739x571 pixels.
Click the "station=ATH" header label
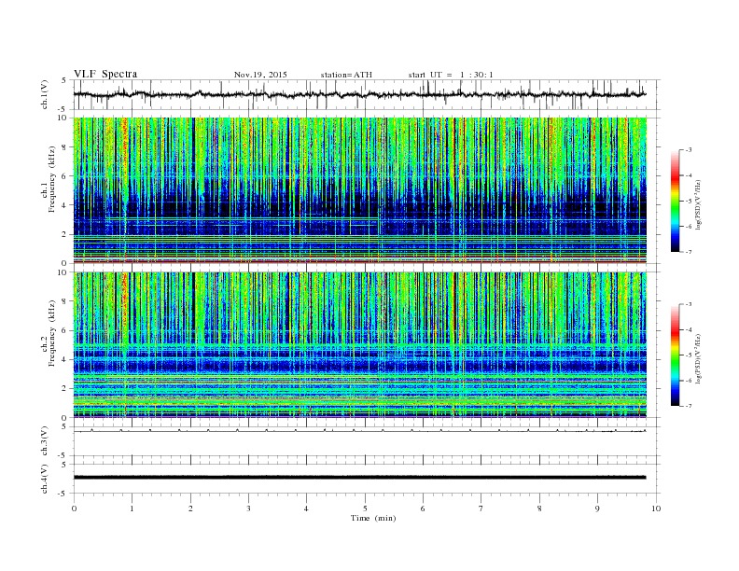(x=346, y=75)
